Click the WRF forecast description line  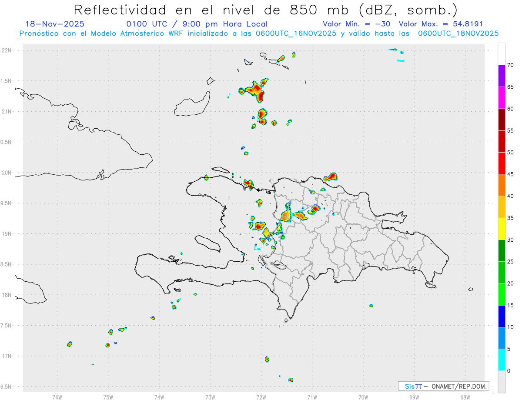click(259, 33)
